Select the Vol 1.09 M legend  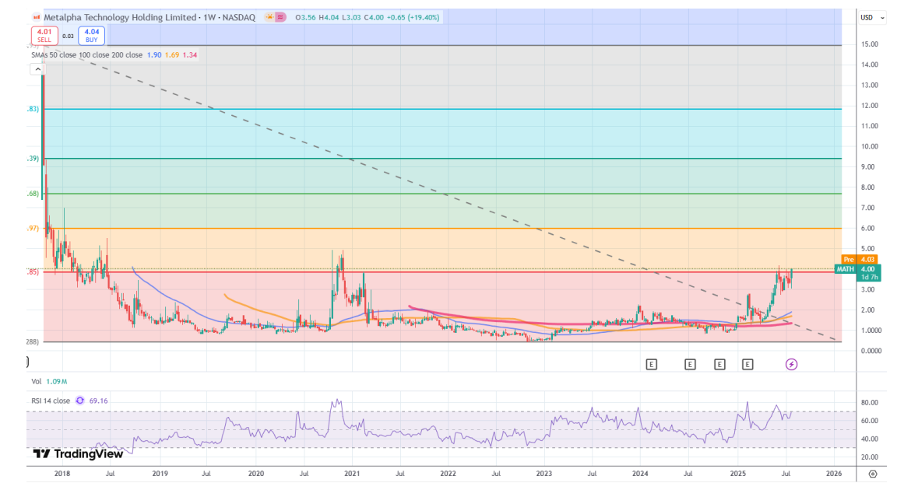(49, 381)
